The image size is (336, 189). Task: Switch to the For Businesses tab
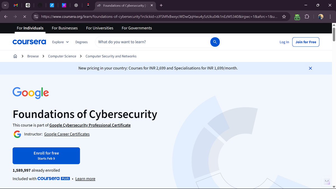coord(65,28)
